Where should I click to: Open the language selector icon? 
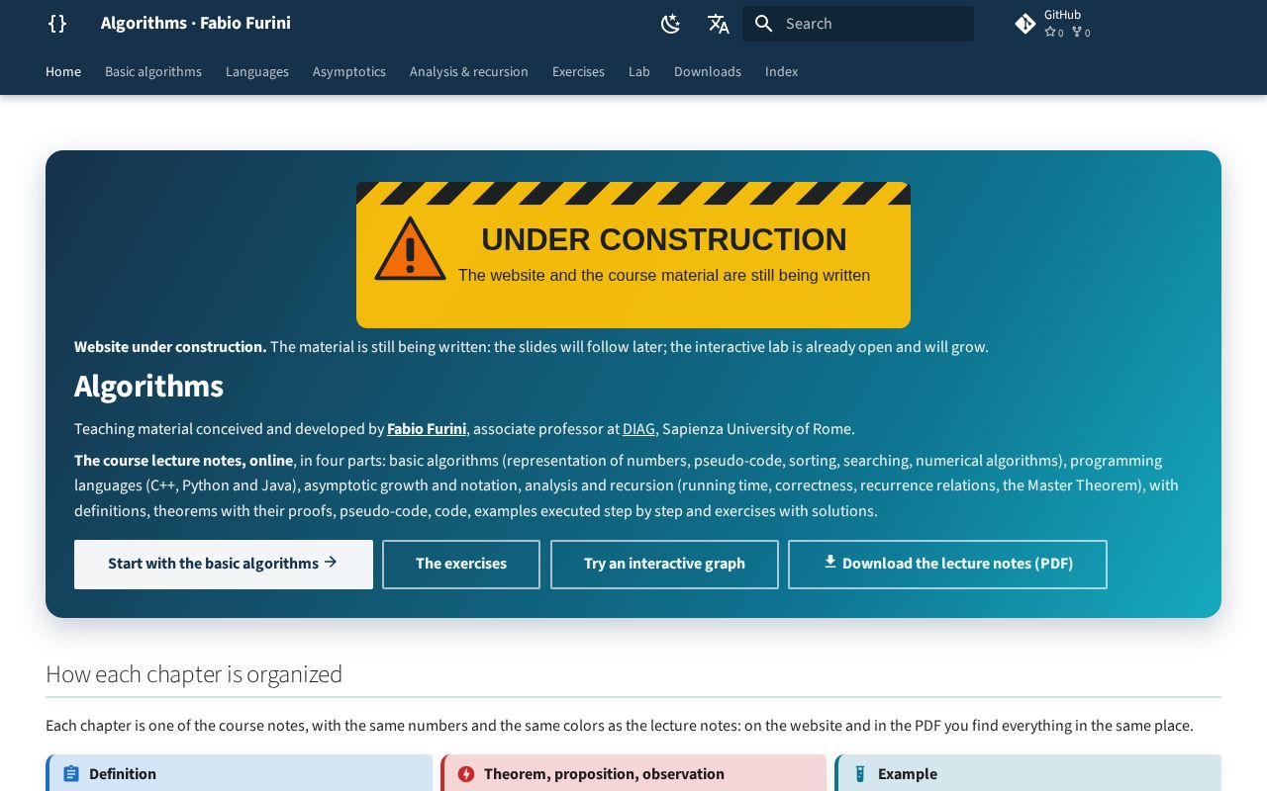[719, 24]
